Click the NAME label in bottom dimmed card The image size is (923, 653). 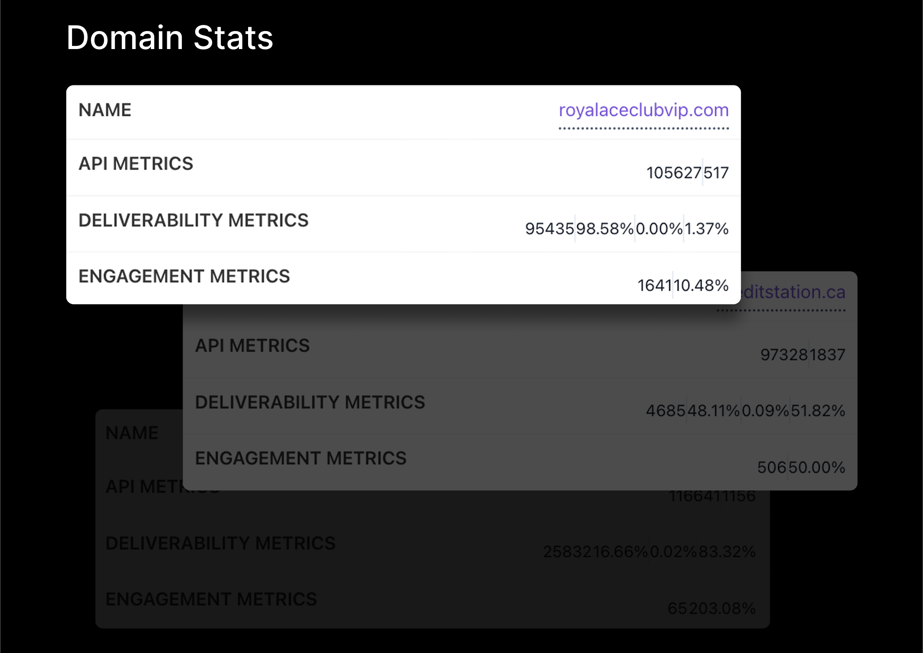pyautogui.click(x=132, y=433)
